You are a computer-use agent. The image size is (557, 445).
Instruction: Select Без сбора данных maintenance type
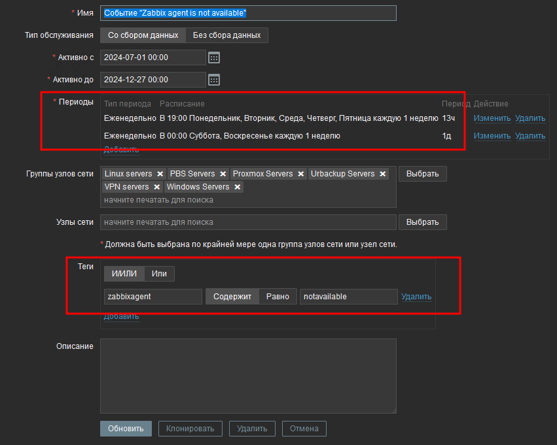point(226,35)
